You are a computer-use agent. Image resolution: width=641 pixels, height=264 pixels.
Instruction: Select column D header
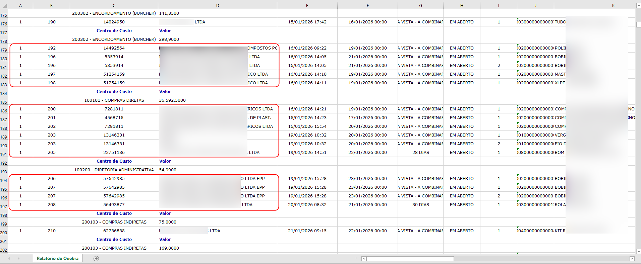218,6
